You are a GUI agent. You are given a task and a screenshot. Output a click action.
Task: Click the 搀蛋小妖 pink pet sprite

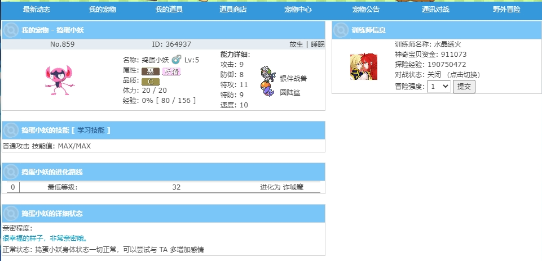click(x=57, y=79)
